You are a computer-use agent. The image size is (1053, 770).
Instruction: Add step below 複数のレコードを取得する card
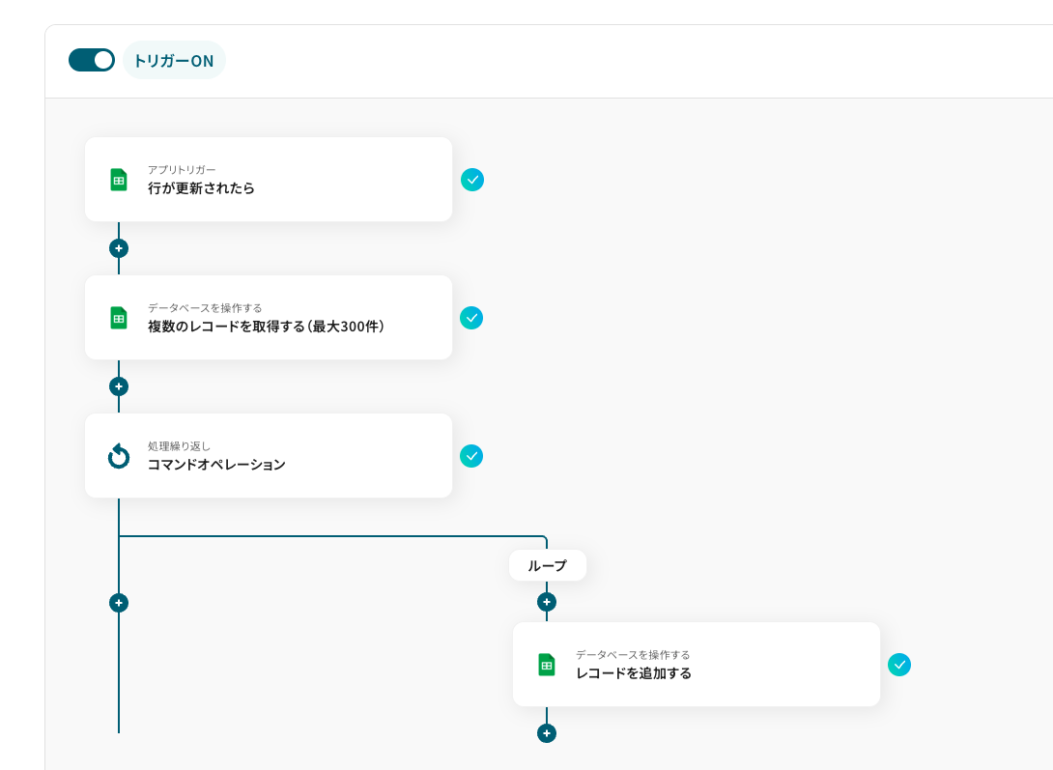(119, 386)
